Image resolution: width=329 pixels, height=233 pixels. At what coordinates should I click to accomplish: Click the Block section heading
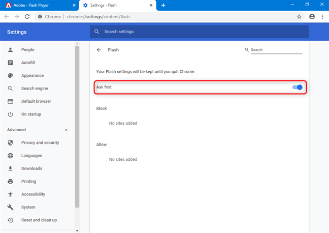click(x=102, y=108)
